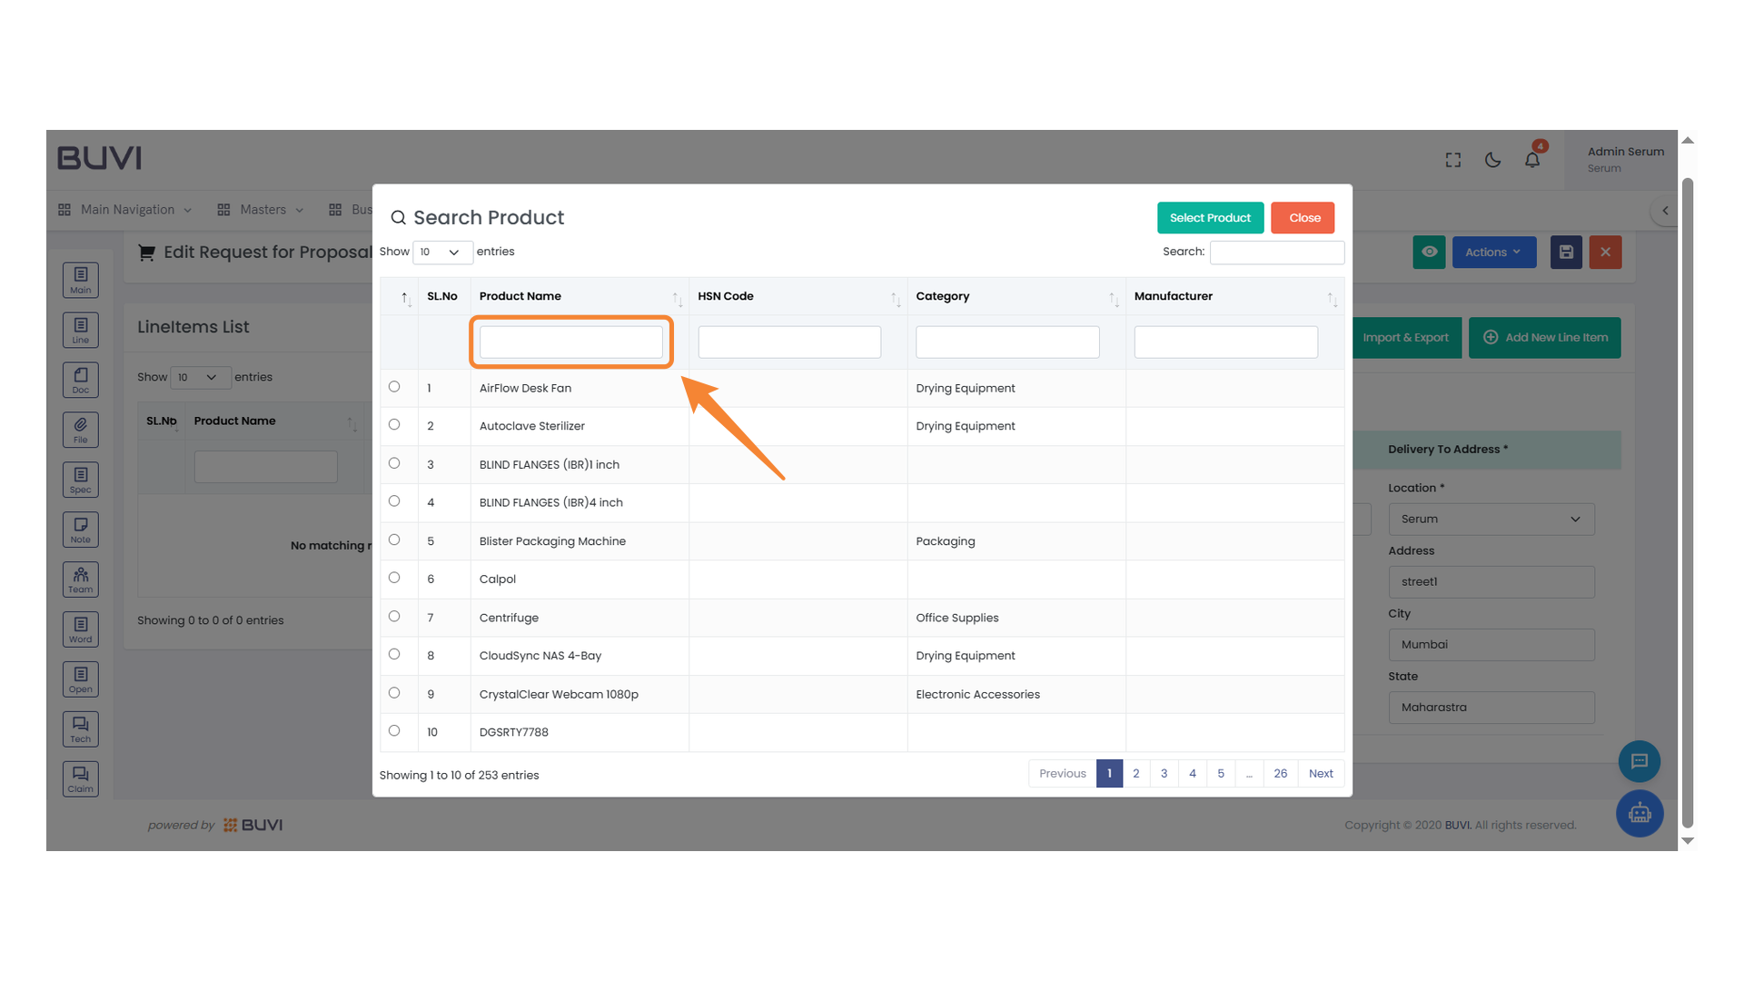Open the Masters menu

(x=261, y=209)
